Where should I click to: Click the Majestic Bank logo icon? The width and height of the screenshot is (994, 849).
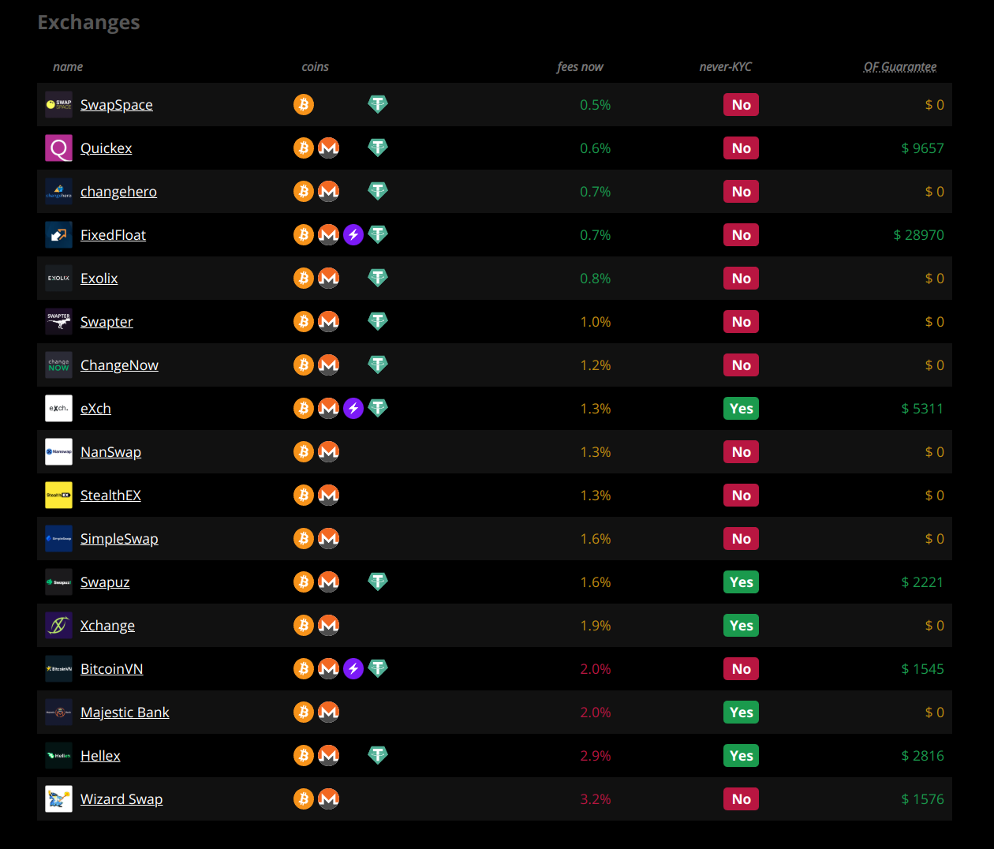[58, 712]
